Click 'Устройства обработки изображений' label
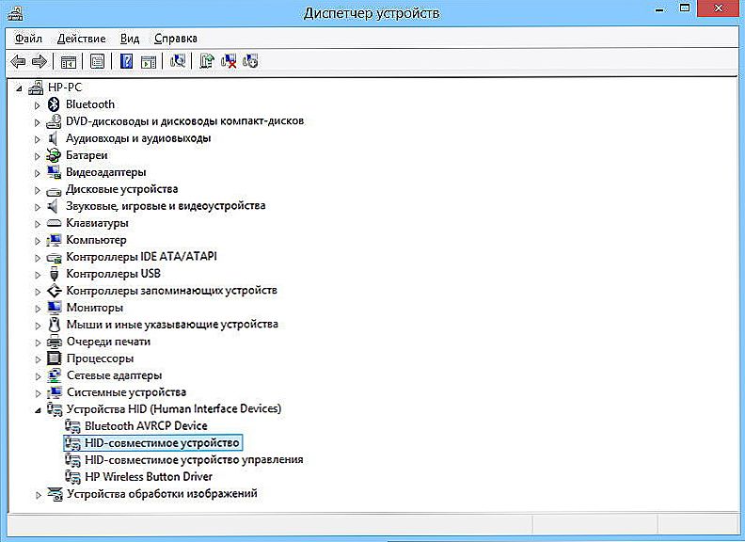 pos(162,493)
